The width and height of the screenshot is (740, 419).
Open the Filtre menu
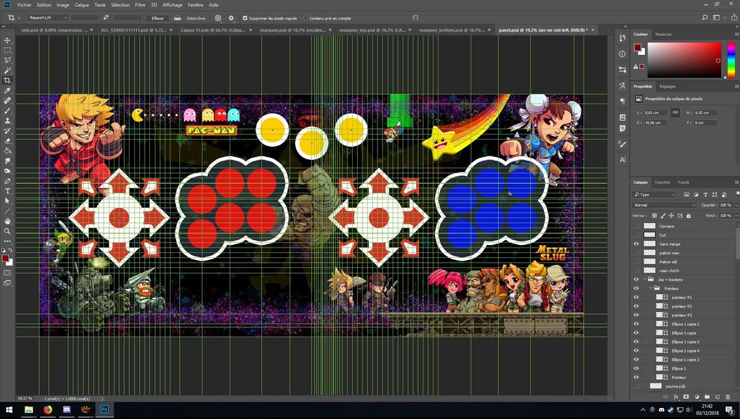pyautogui.click(x=140, y=5)
